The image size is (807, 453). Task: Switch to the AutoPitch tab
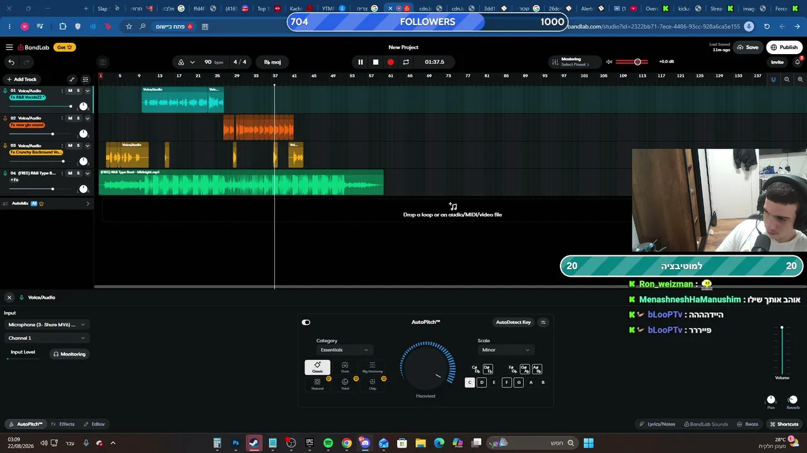click(x=26, y=424)
